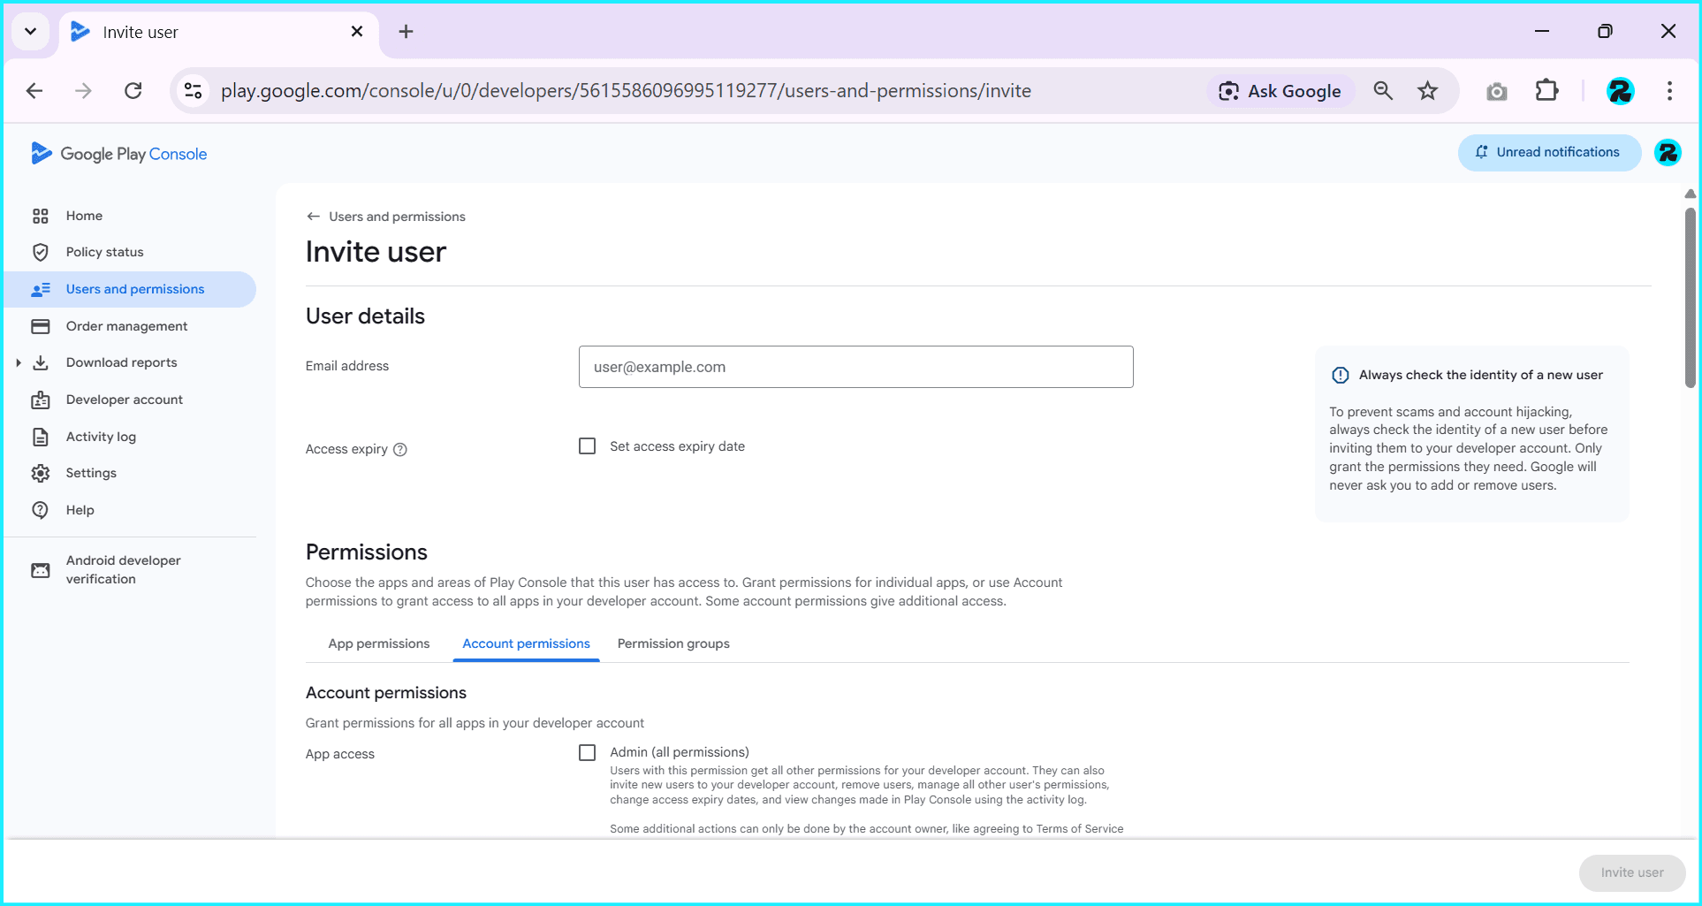
Task: Click the Invite user button at bottom
Action: [x=1632, y=872]
